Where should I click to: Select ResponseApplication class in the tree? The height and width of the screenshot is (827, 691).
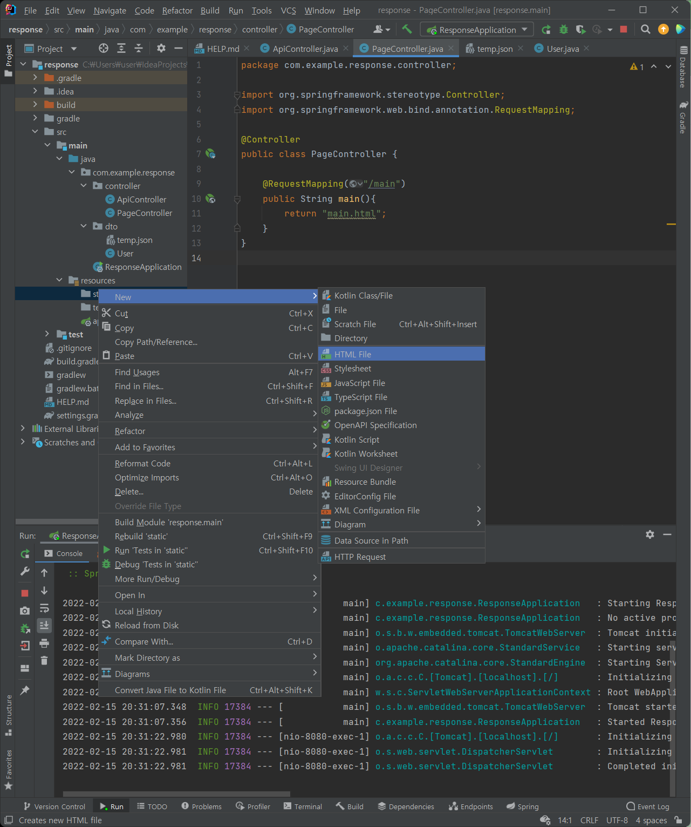[138, 267]
